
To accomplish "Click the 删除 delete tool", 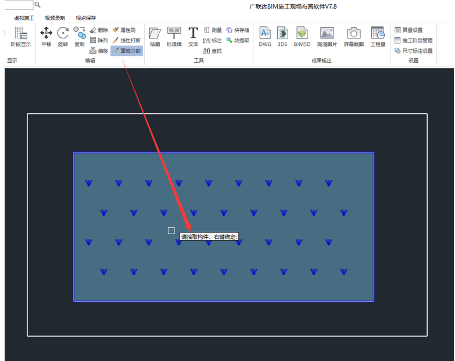I will [99, 30].
